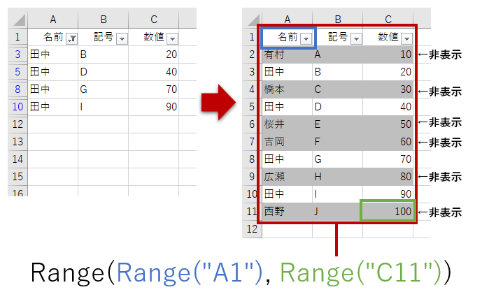
Task: Click 田中 in row 3 of left sheet
Action: [53, 54]
